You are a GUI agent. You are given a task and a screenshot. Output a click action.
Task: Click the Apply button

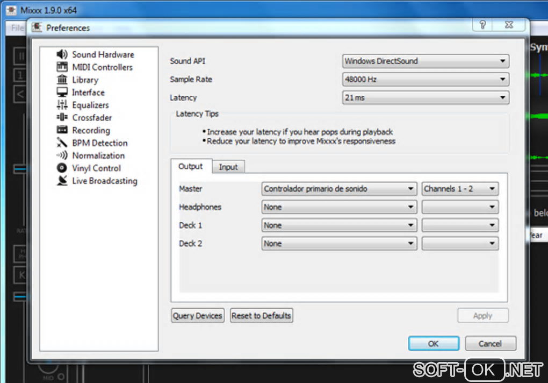pos(482,316)
